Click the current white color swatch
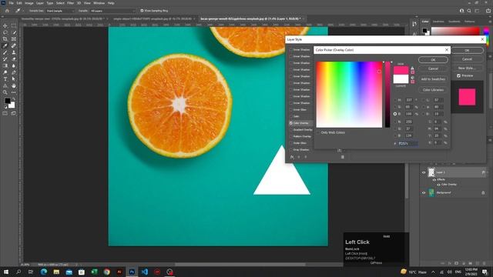This screenshot has height=277, width=493. 401,78
